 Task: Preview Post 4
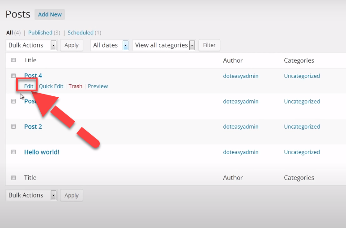[x=98, y=86]
